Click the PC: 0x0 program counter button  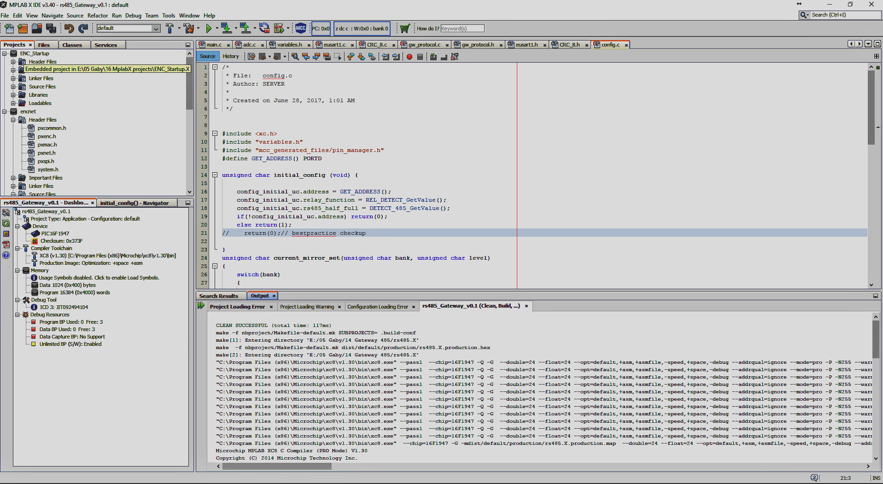[x=321, y=28]
